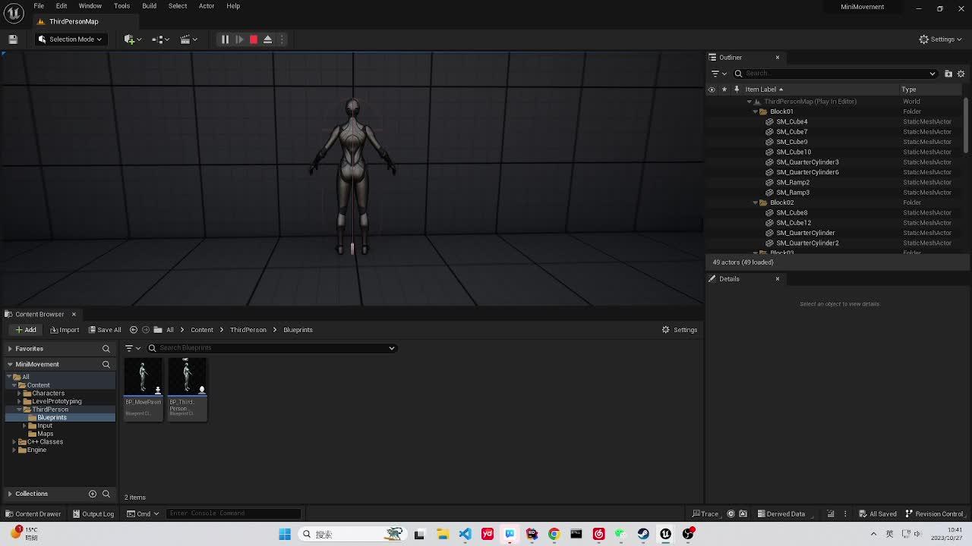Collapse the Block01 folder in Outliner
The image size is (972, 546).
coord(755,111)
